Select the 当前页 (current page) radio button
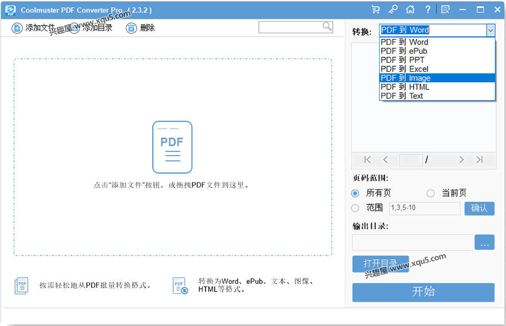This screenshot has width=506, height=326. click(x=431, y=193)
